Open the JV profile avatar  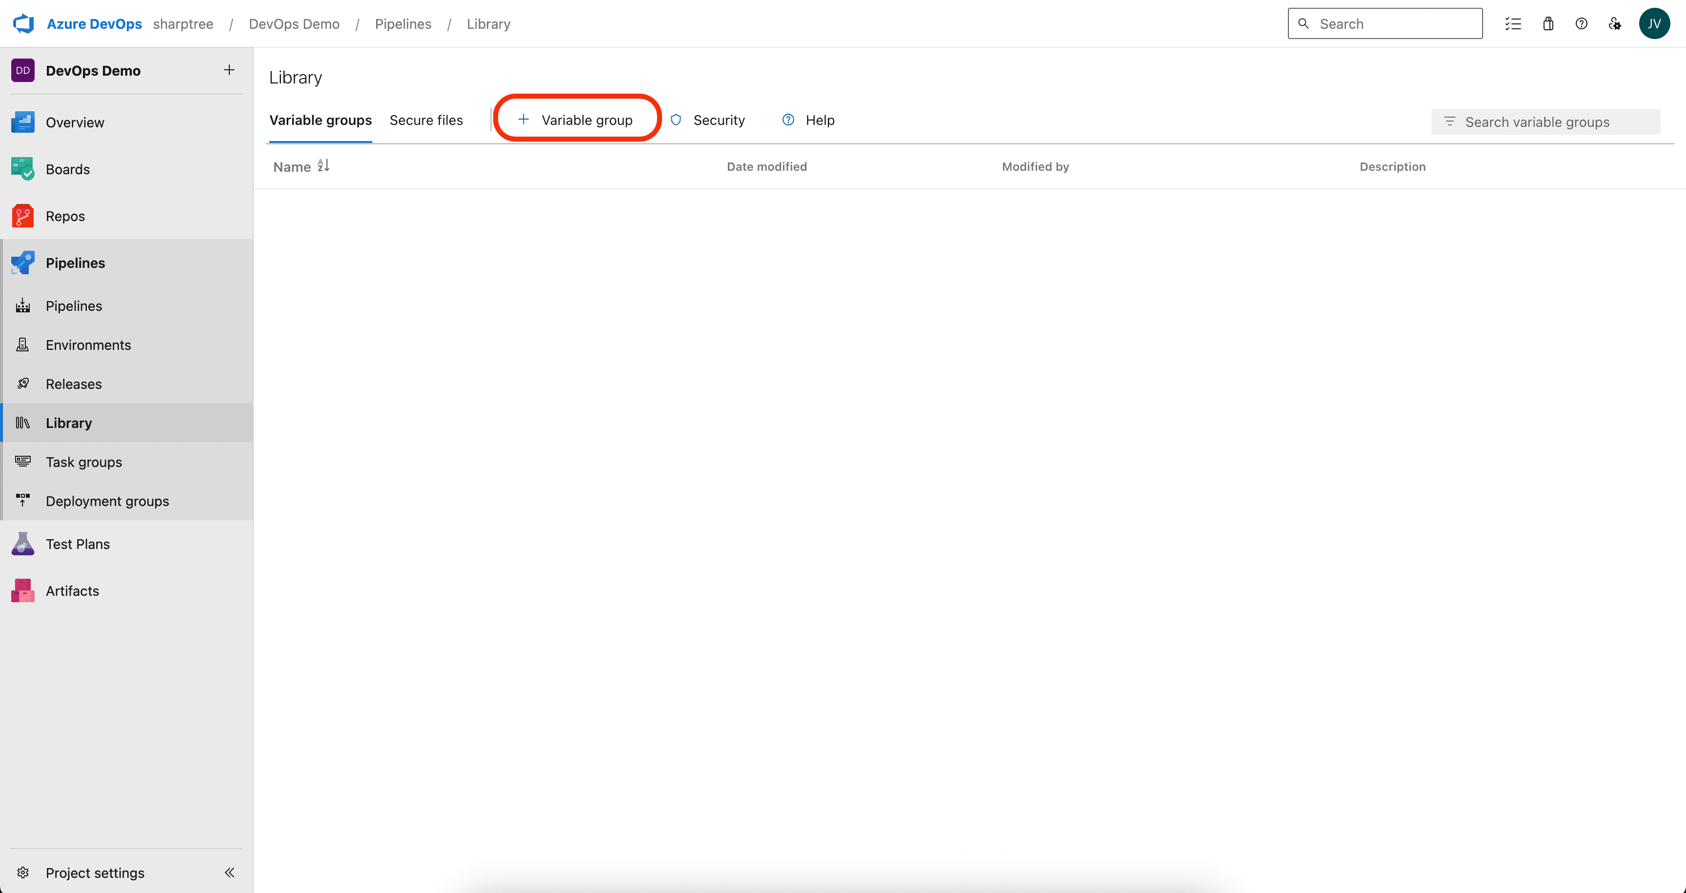click(1654, 23)
